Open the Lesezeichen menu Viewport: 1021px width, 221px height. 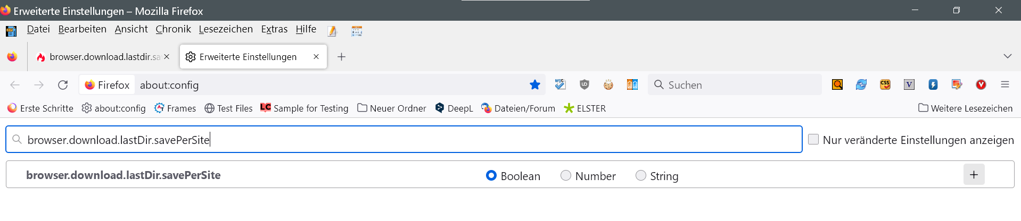tap(226, 29)
